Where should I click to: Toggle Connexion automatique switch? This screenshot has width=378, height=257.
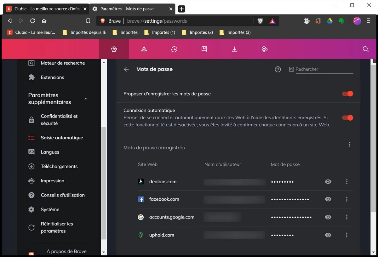click(x=348, y=117)
